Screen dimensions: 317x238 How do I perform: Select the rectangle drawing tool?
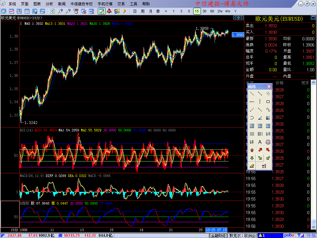click(x=268, y=102)
